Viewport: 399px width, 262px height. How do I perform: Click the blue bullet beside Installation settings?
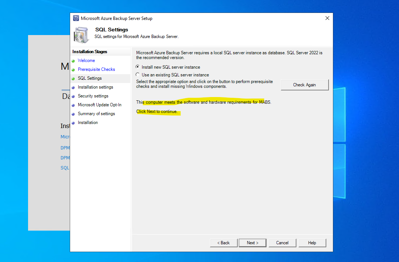73,87
